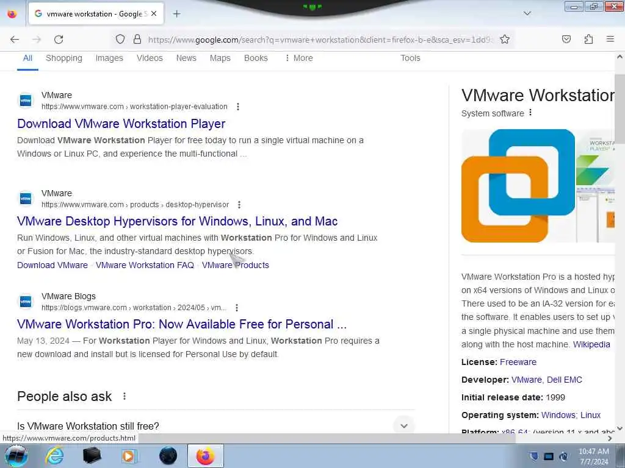Viewport: 625px width, 468px height.
Task: Click the three-dot menu next to desktop-hypervisor URL
Action: [239, 205]
